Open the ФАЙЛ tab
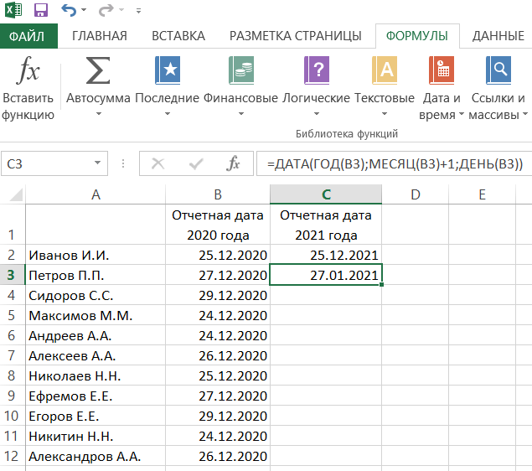Image resolution: width=532 pixels, height=471 pixels. click(x=27, y=36)
